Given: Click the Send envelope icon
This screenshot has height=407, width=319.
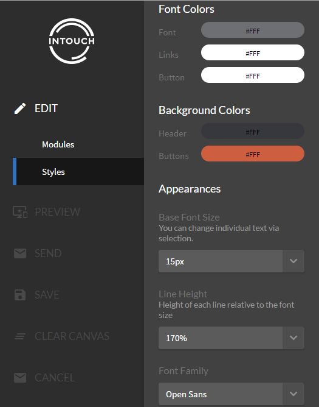Looking at the screenshot, I should [20, 253].
